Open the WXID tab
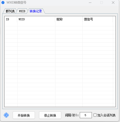Screen dimensions: 120x122 click(22, 11)
